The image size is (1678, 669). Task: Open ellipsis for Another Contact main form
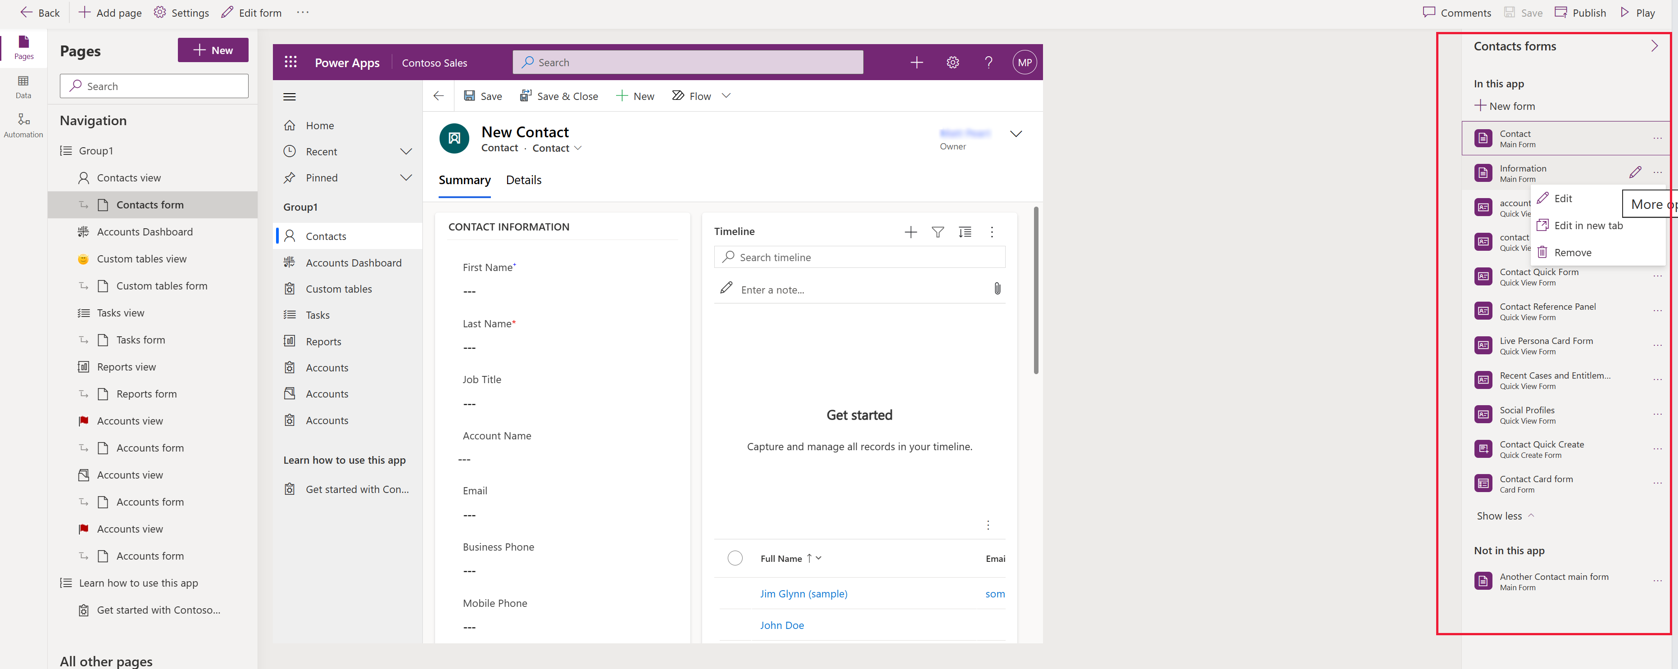coord(1657,581)
